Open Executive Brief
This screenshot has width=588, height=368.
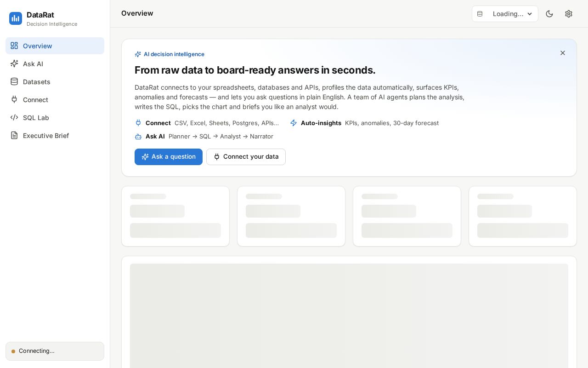(55, 135)
